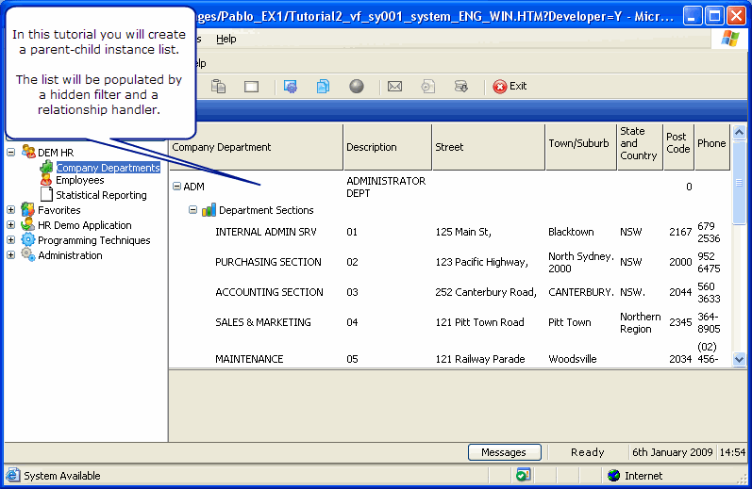Screen dimensions: 752x489
Task: Expand the Administration tree node
Action: pyautogui.click(x=11, y=254)
